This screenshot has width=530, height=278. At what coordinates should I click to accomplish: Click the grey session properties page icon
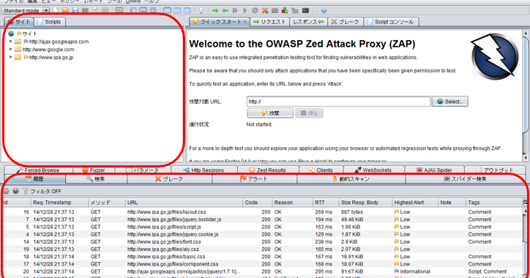[95, 10]
